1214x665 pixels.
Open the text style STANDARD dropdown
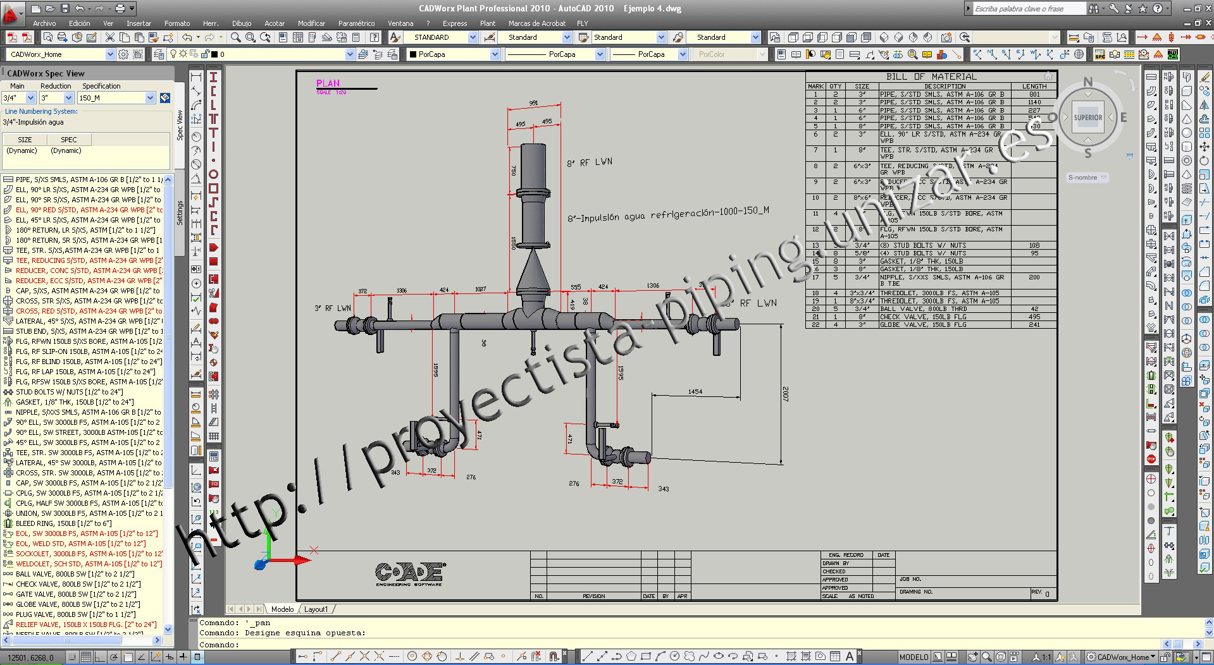tap(473, 37)
